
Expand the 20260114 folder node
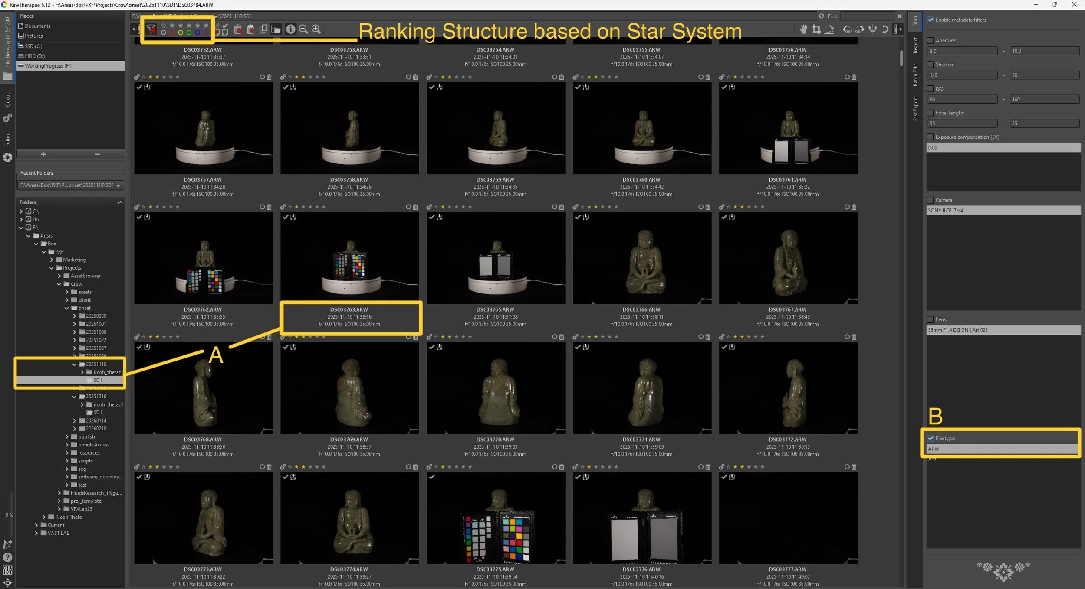click(75, 420)
